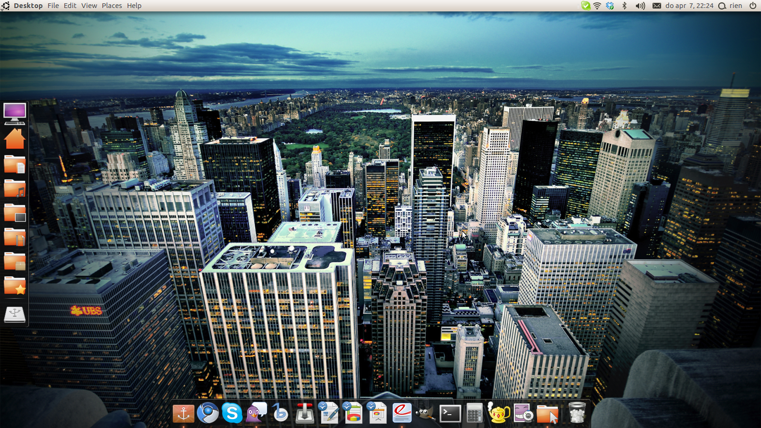Launch Transmission download icon in dock

point(305,413)
